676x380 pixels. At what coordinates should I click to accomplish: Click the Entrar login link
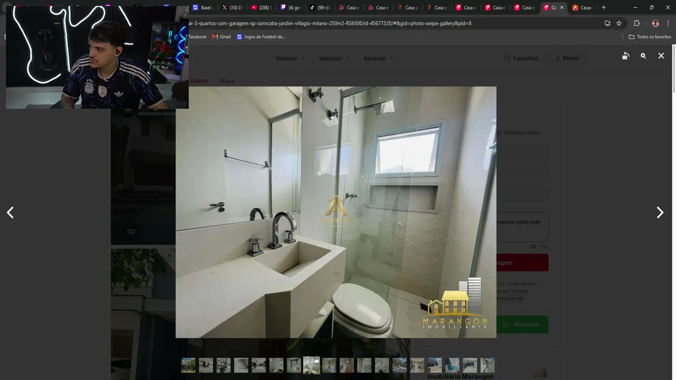click(x=567, y=58)
